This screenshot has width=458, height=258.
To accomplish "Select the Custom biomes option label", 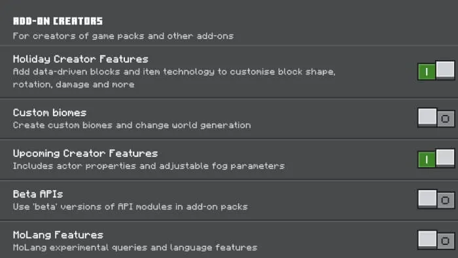I will point(50,112).
